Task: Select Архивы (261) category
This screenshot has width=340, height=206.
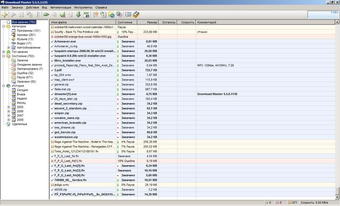Action: tap(26, 35)
